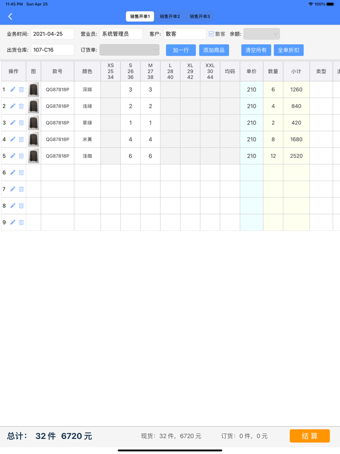Click the 类型 column header
The image size is (340, 454).
pos(321,71)
